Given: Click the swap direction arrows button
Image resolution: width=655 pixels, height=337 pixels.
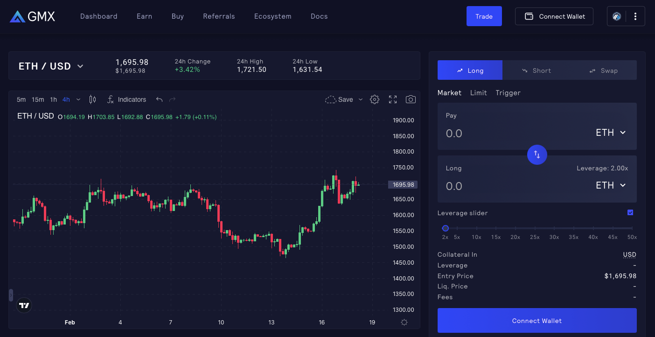Looking at the screenshot, I should point(537,154).
